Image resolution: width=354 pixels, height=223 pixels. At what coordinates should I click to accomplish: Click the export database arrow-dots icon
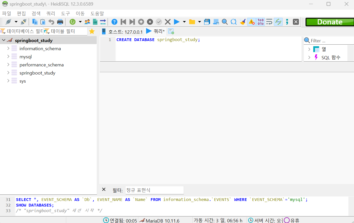point(103,22)
